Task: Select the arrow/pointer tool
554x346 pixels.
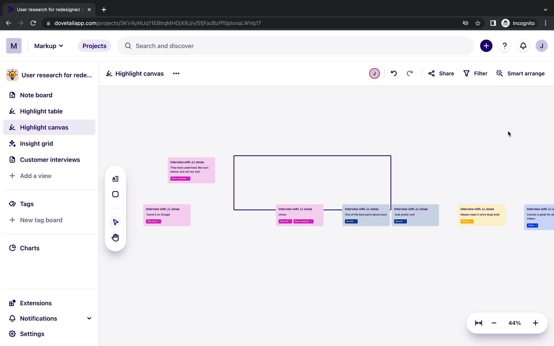Action: [x=115, y=222]
